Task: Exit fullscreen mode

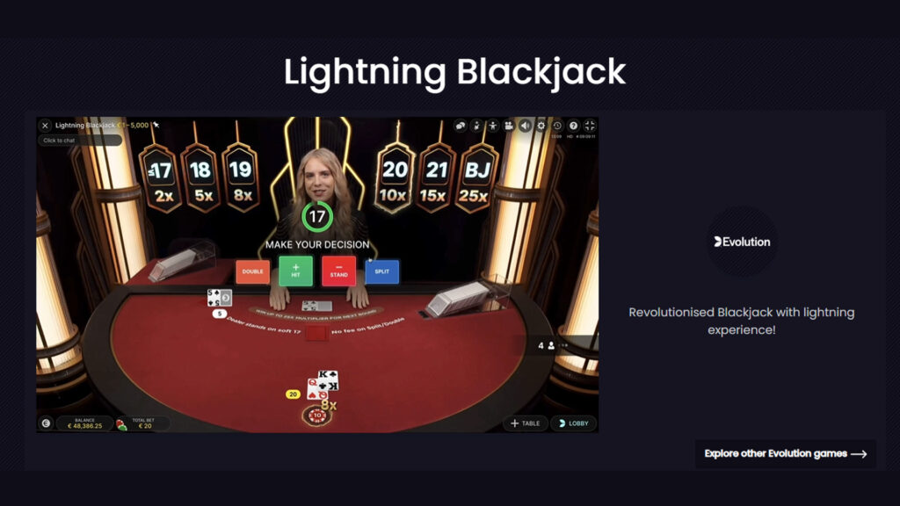Action: tap(590, 126)
